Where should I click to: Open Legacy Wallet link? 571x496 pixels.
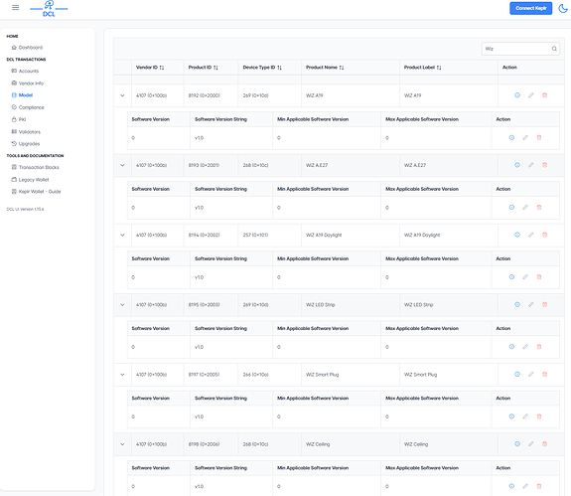click(30, 180)
